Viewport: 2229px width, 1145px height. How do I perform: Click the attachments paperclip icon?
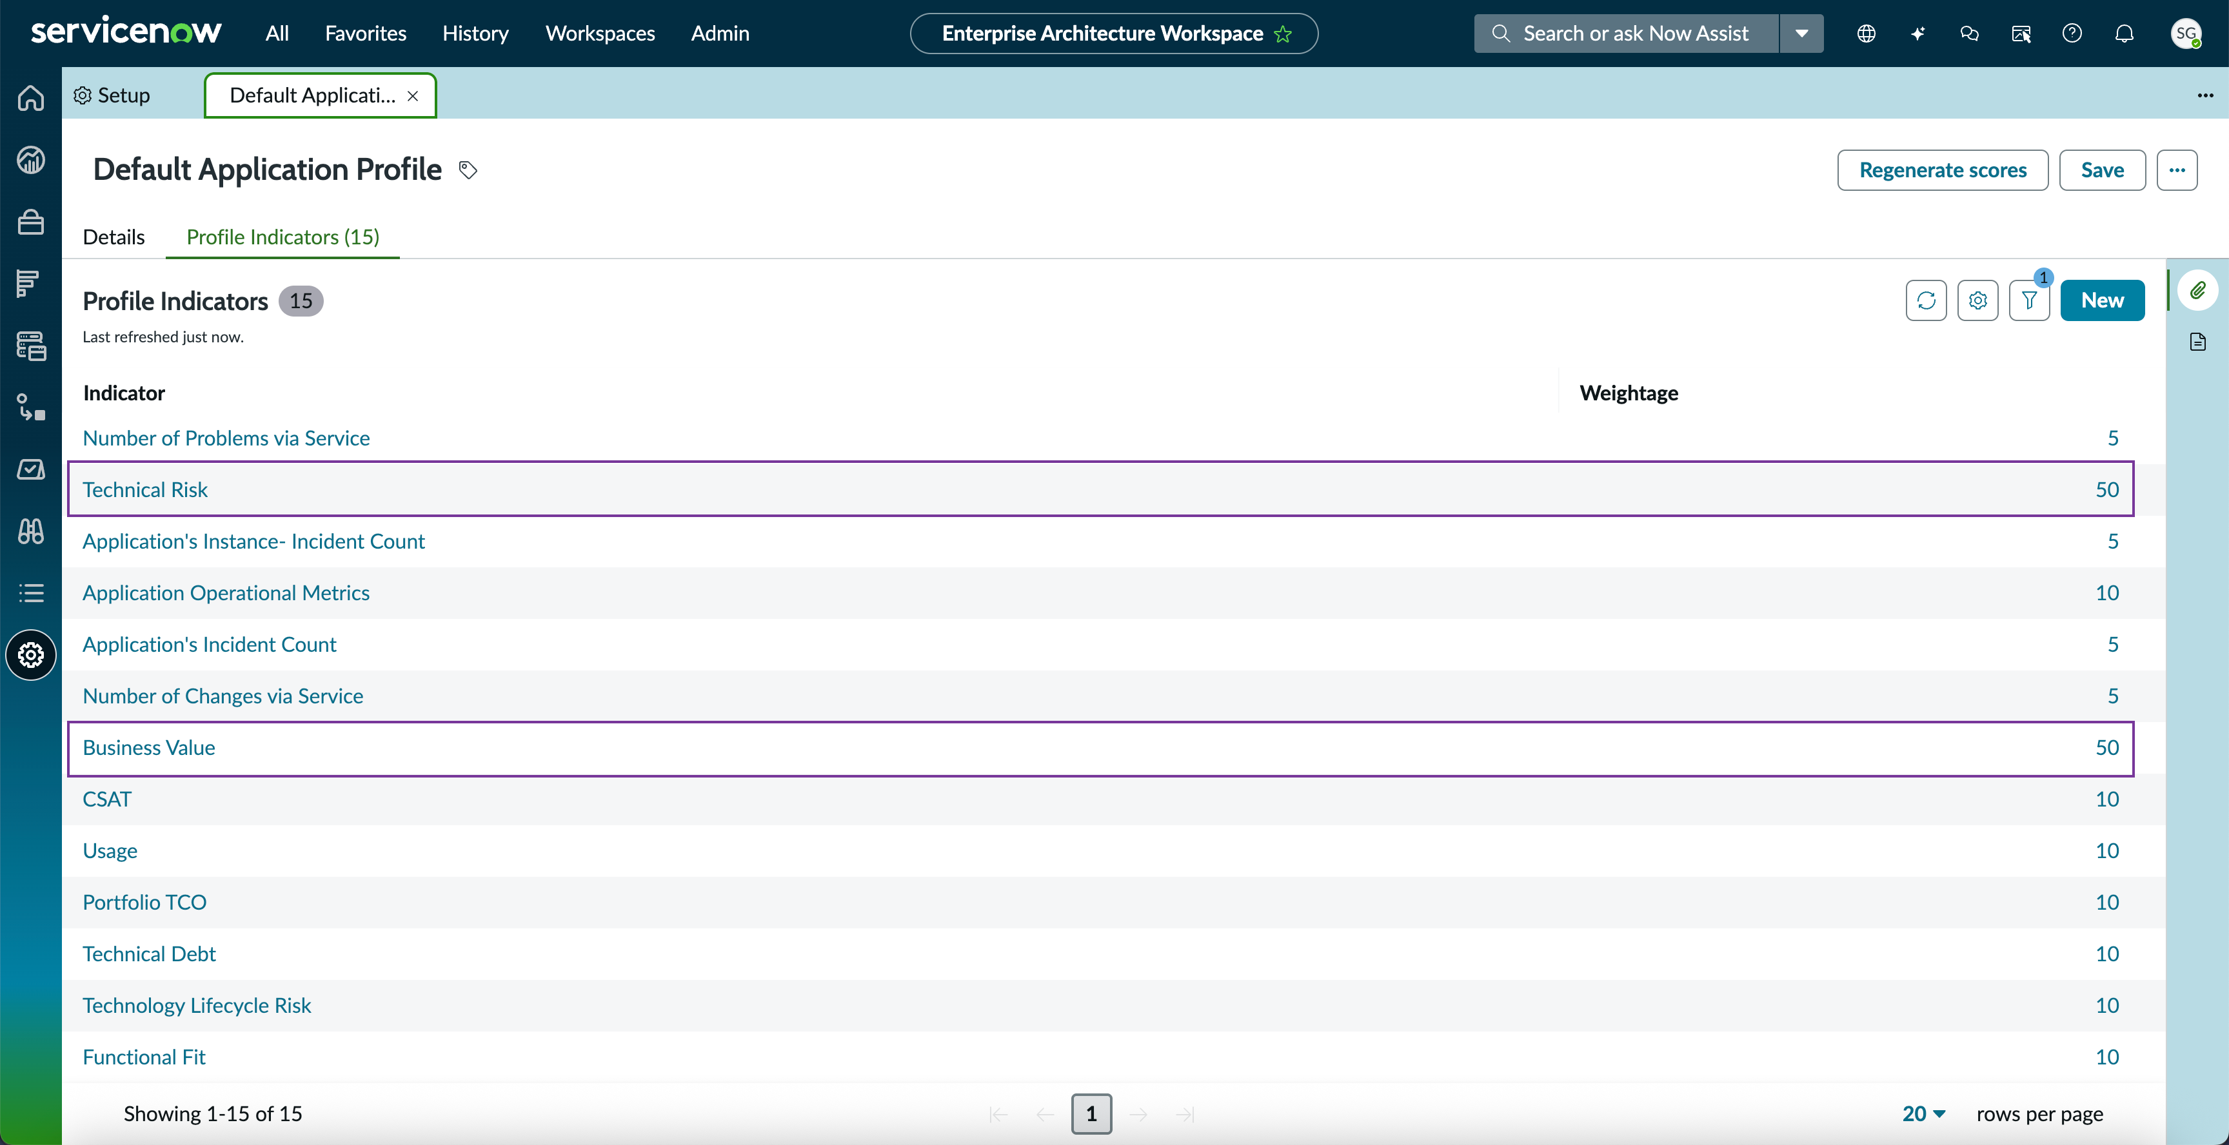(x=2198, y=291)
